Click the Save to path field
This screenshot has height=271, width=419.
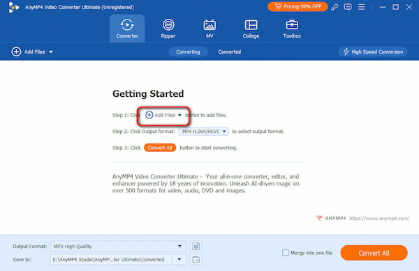[x=112, y=259]
